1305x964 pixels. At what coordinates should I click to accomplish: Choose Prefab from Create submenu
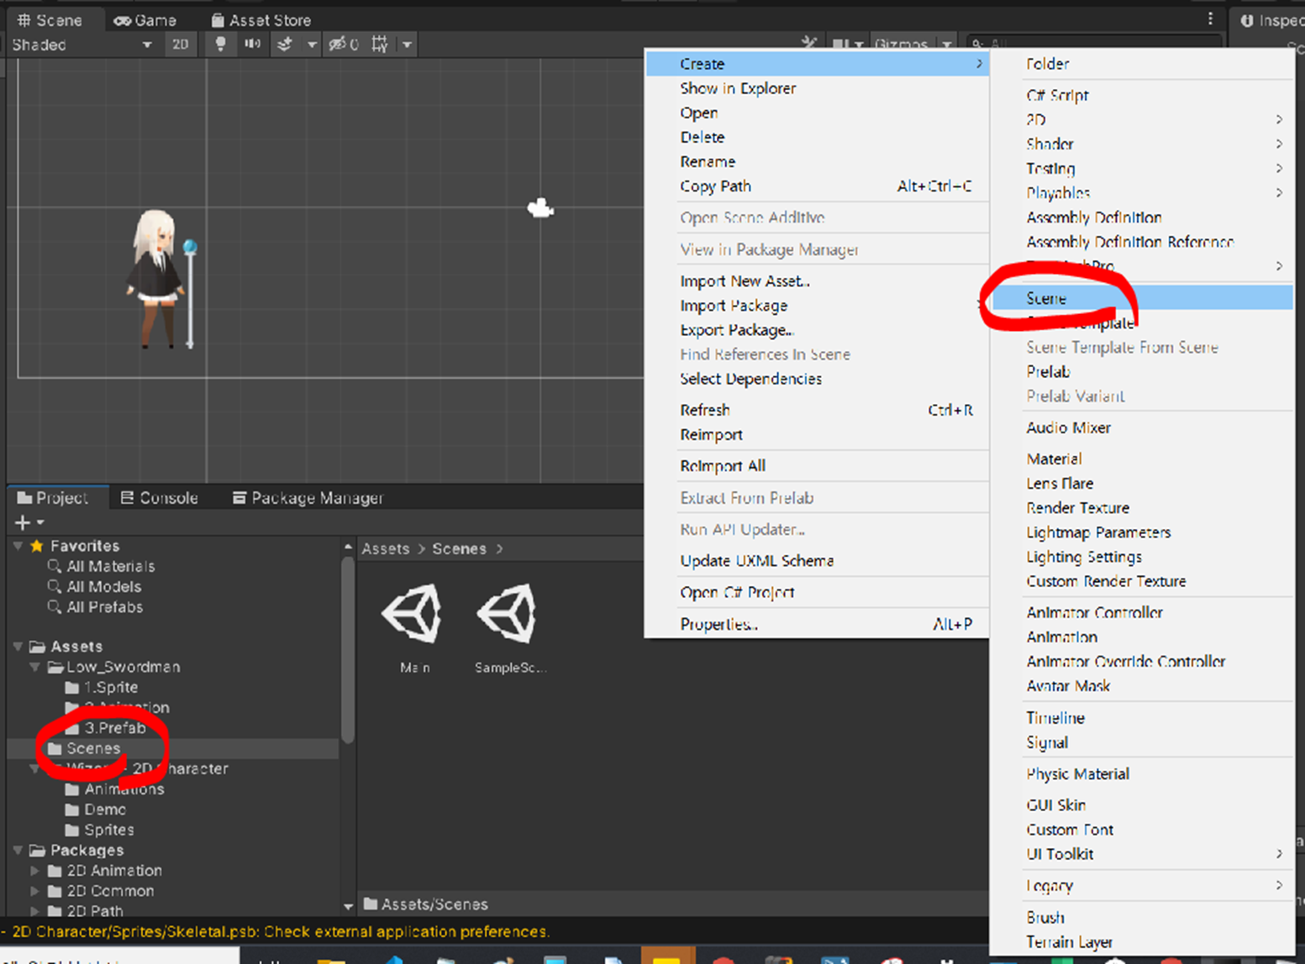click(x=1141, y=372)
